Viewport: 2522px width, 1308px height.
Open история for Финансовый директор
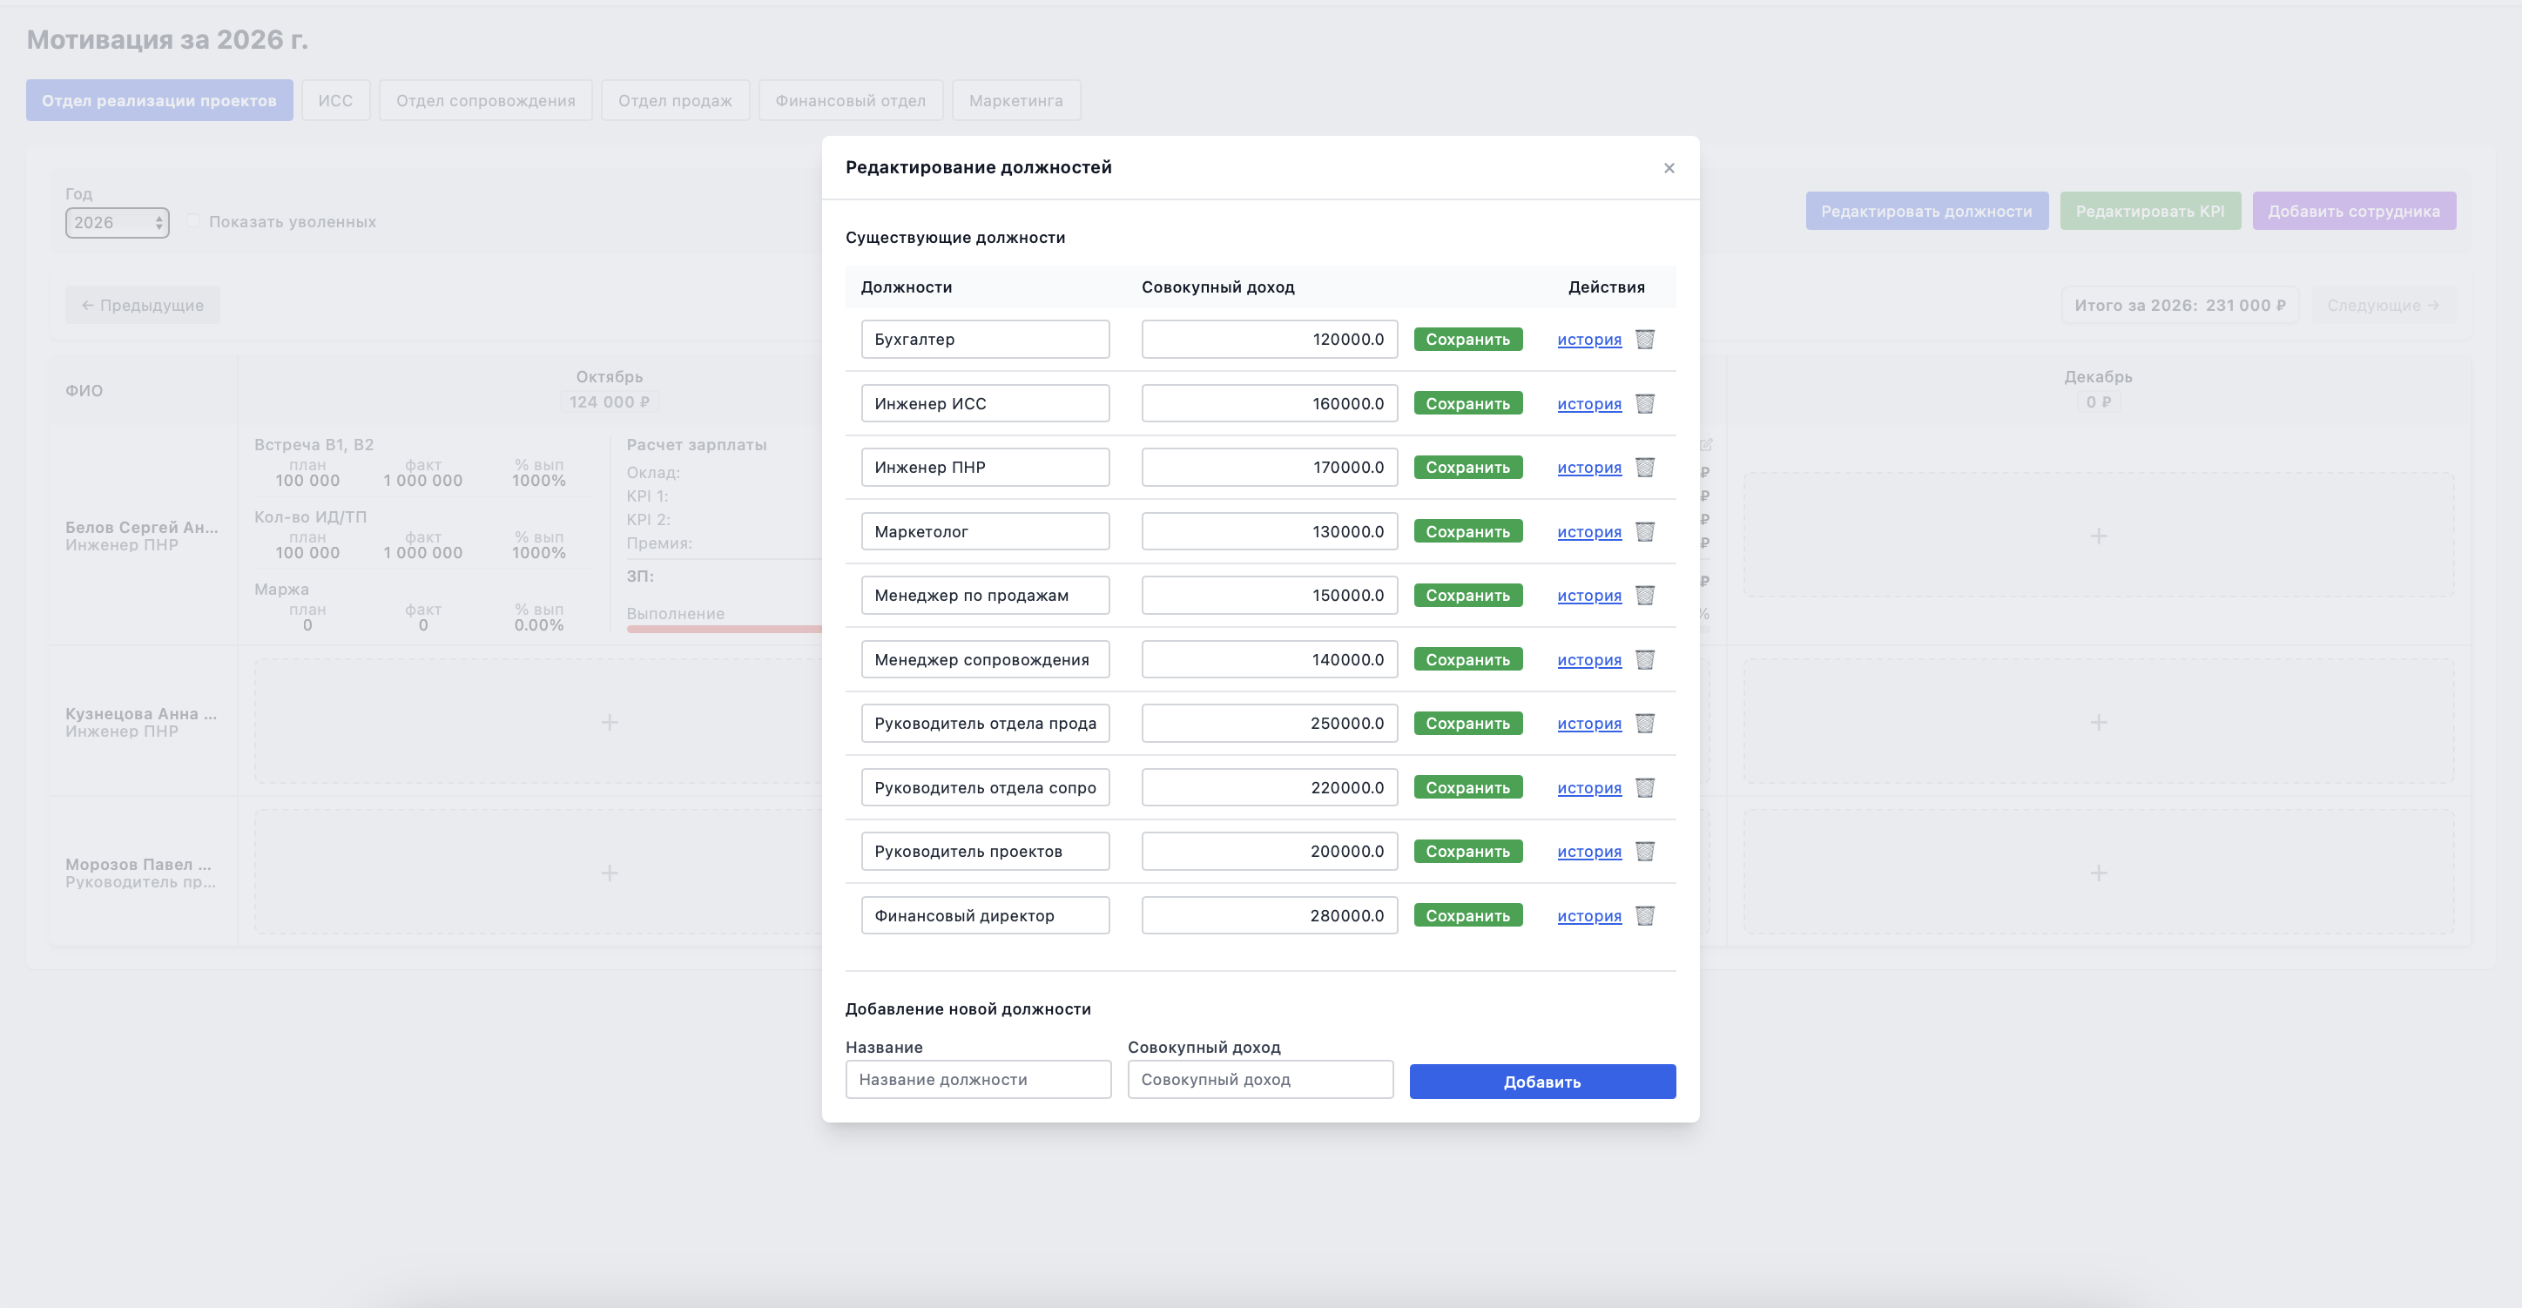[1589, 916]
